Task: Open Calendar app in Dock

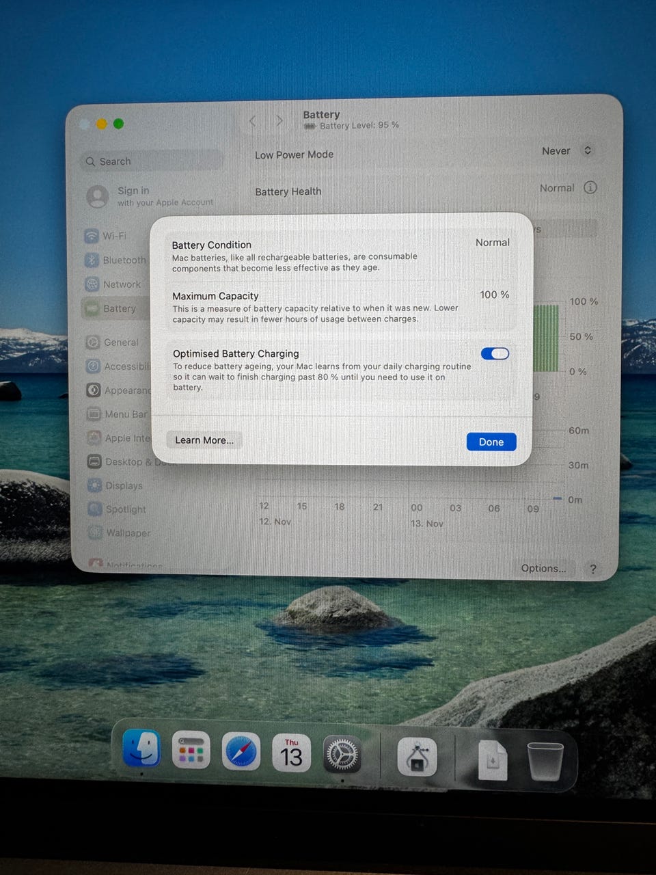Action: pos(291,753)
